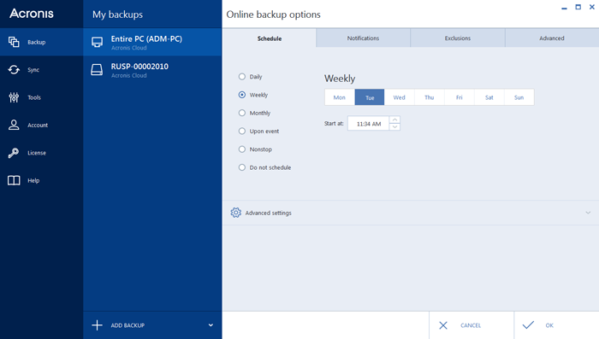599x339 pixels.
Task: Toggle Friday in weekly days
Action: (460, 97)
